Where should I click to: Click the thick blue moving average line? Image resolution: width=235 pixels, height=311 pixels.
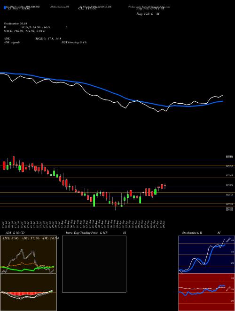pos(111,91)
